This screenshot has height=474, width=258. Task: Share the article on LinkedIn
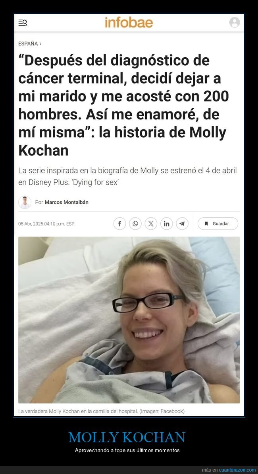pyautogui.click(x=167, y=224)
